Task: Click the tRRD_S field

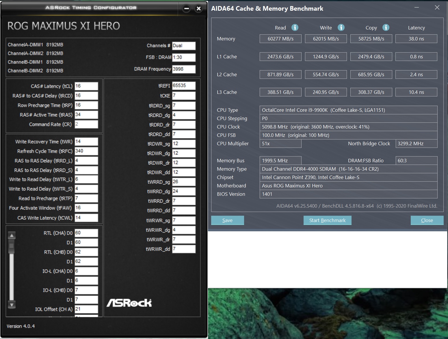Action: [x=86, y=170]
